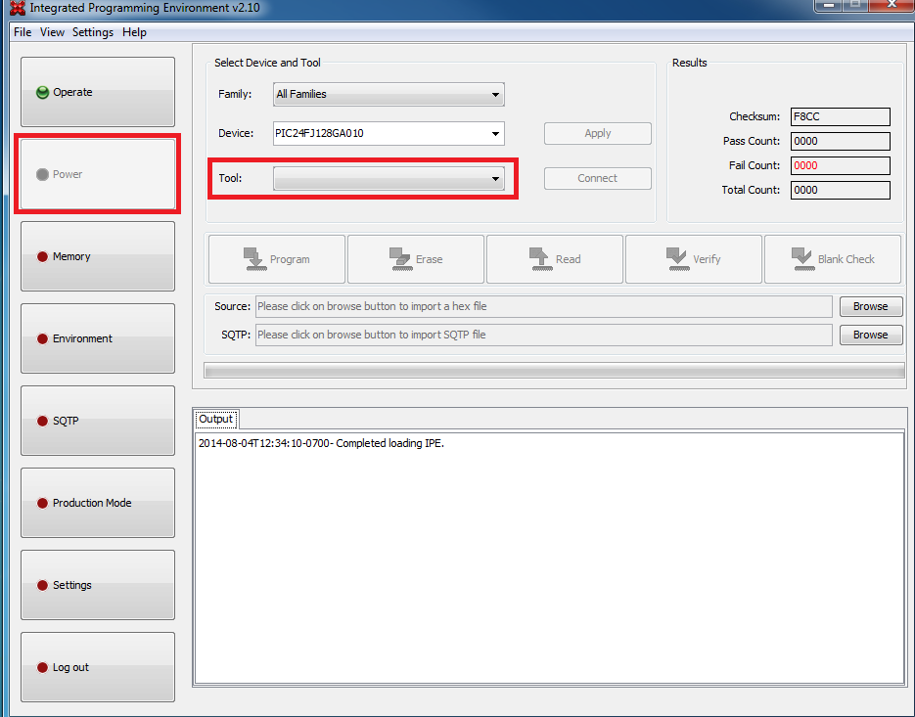Switch to the Output tab
The height and width of the screenshot is (717, 915).
pos(215,420)
